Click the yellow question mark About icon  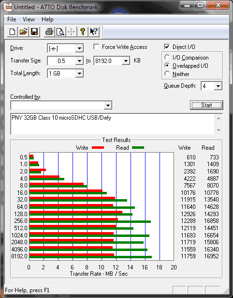83,31
